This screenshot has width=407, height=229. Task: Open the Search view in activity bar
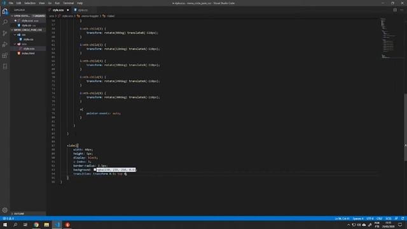(5, 22)
